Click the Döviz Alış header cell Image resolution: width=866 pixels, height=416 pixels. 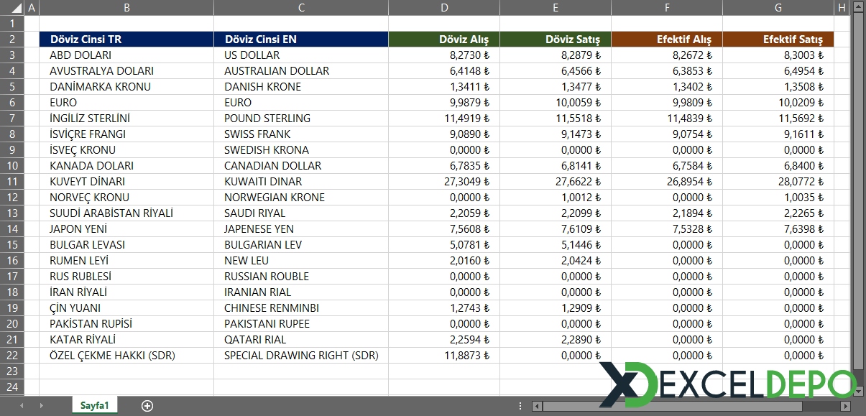coord(444,40)
